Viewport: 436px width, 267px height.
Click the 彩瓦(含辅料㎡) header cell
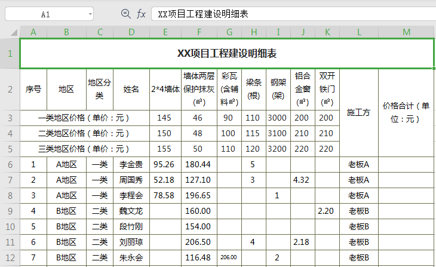pos(229,89)
